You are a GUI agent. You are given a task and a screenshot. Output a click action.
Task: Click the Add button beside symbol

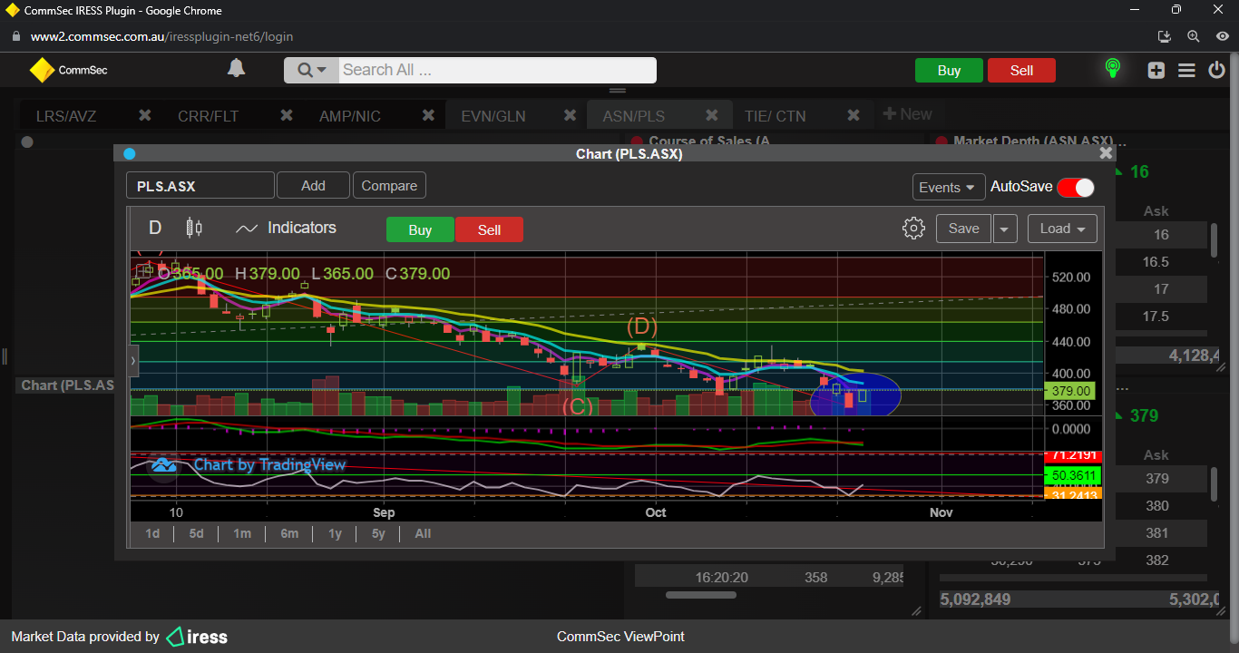[x=313, y=186]
